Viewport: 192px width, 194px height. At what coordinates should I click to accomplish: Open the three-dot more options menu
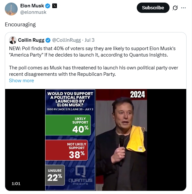[x=183, y=8]
